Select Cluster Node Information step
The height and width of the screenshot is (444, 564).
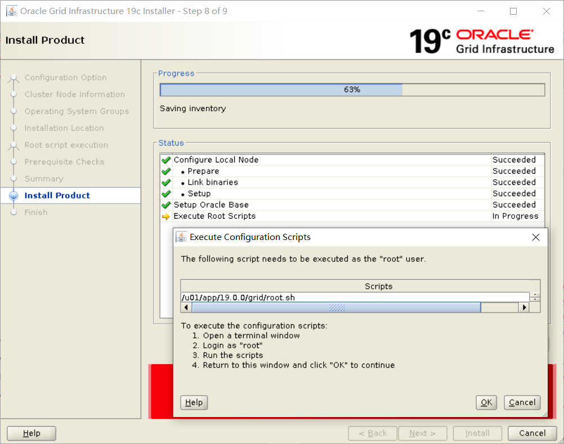74,94
